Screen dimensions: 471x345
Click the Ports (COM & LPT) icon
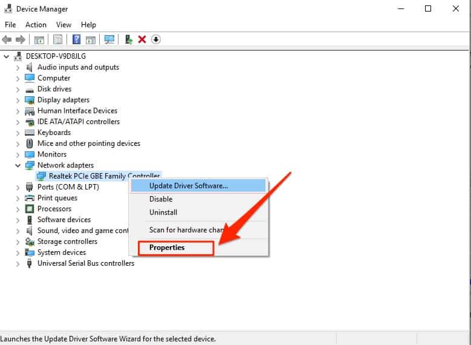click(29, 187)
